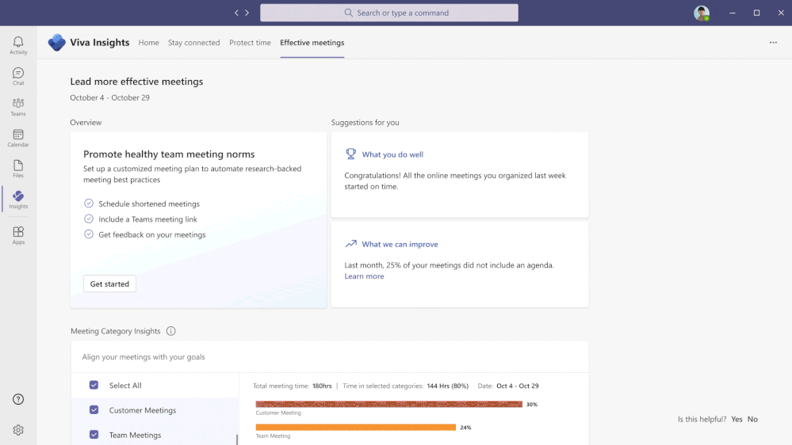Click check icon for Get feedback on your meetings
Viewport: 792px width, 445px height.
tap(89, 234)
